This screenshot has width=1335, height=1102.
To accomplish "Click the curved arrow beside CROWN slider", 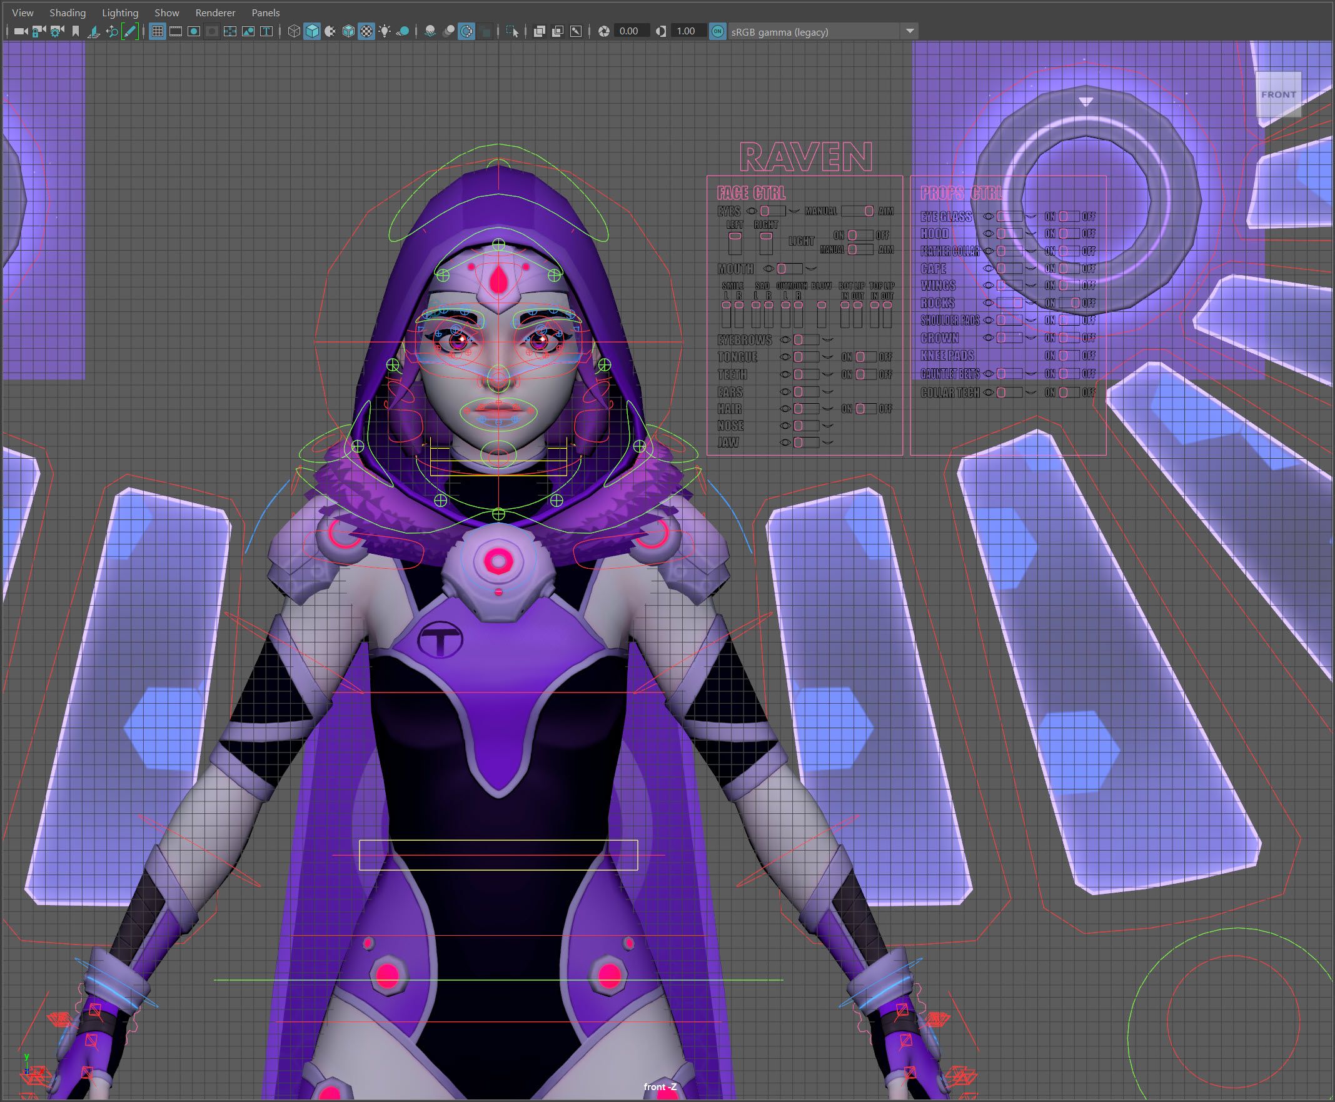I will click(x=1030, y=338).
